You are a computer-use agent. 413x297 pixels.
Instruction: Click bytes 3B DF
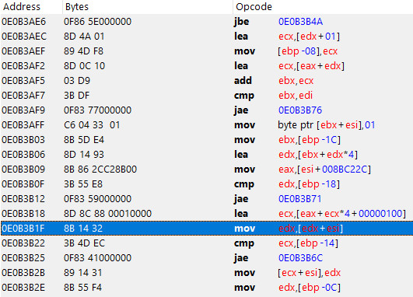77,96
